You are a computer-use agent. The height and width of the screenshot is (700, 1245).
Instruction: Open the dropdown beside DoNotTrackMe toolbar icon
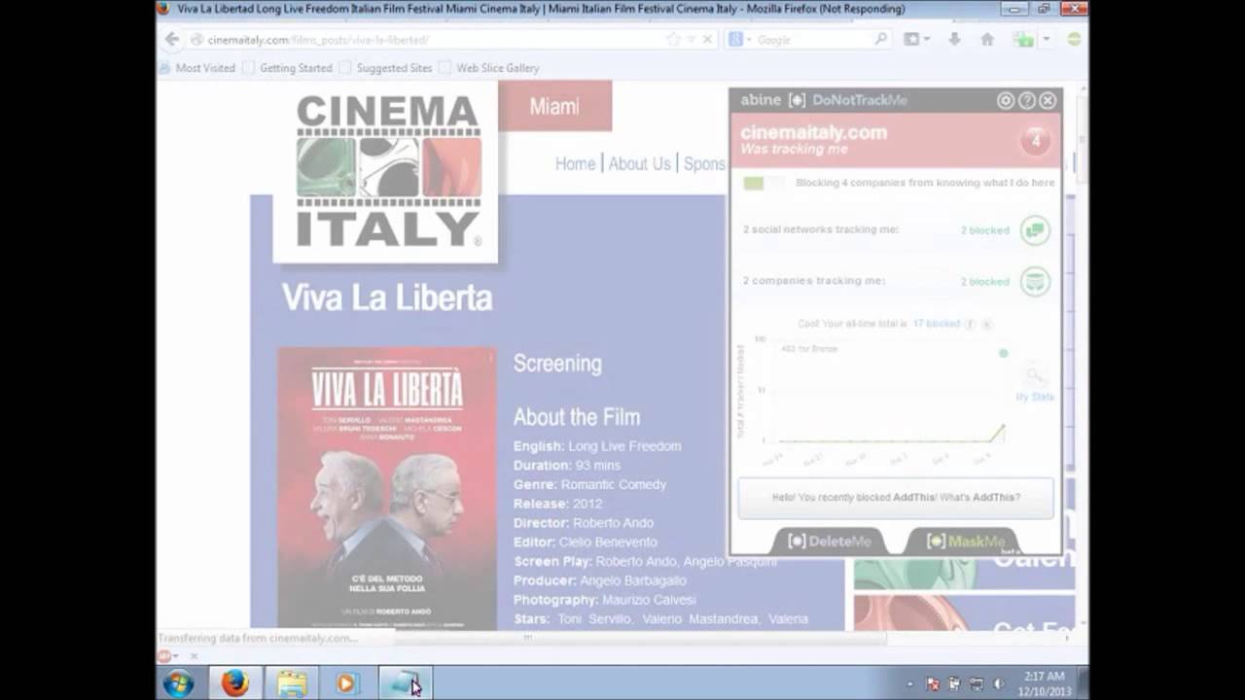[x=1045, y=40]
